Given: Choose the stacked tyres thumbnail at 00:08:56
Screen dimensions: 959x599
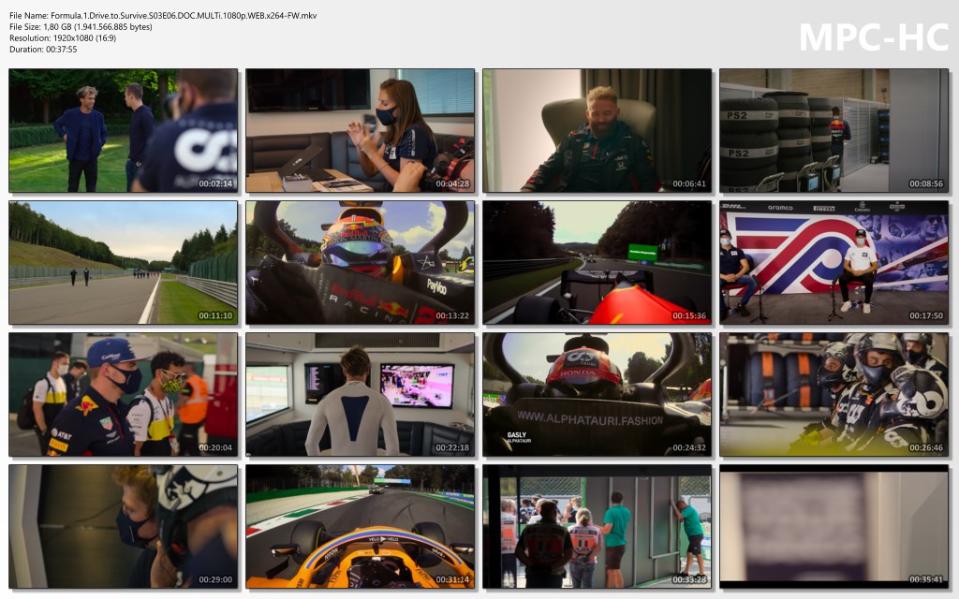Looking at the screenshot, I should [834, 130].
